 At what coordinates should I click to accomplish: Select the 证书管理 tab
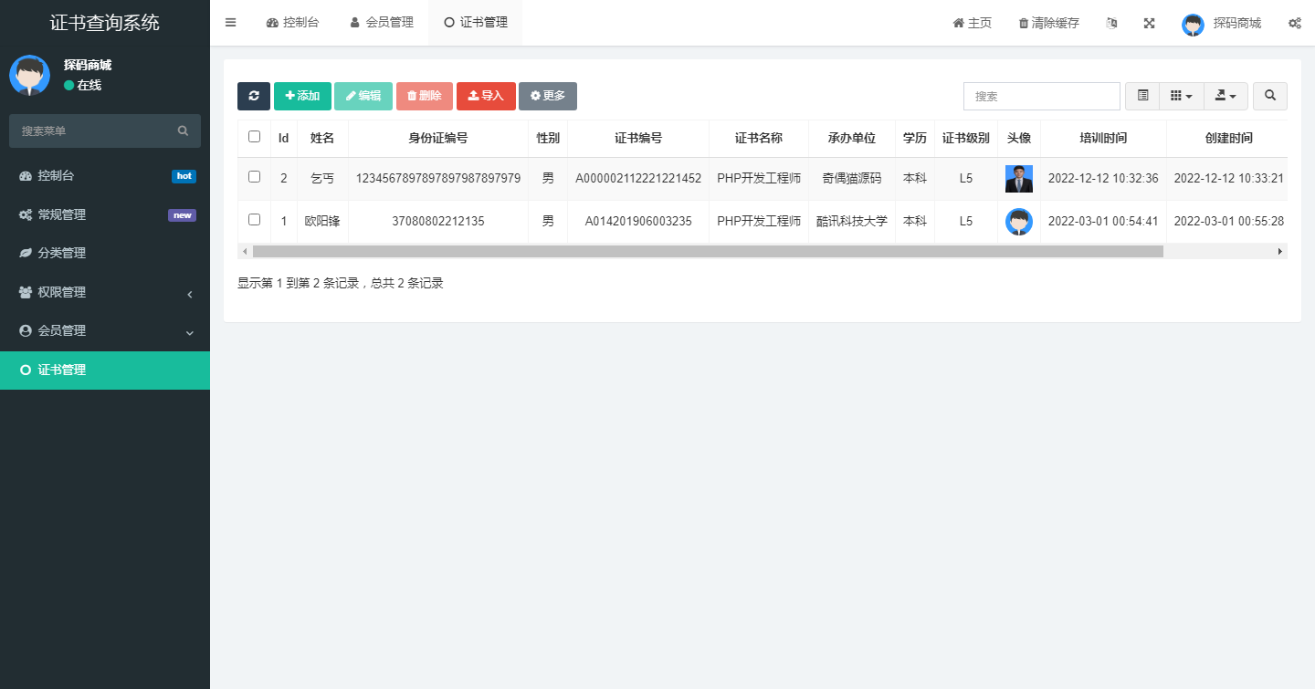(x=476, y=23)
